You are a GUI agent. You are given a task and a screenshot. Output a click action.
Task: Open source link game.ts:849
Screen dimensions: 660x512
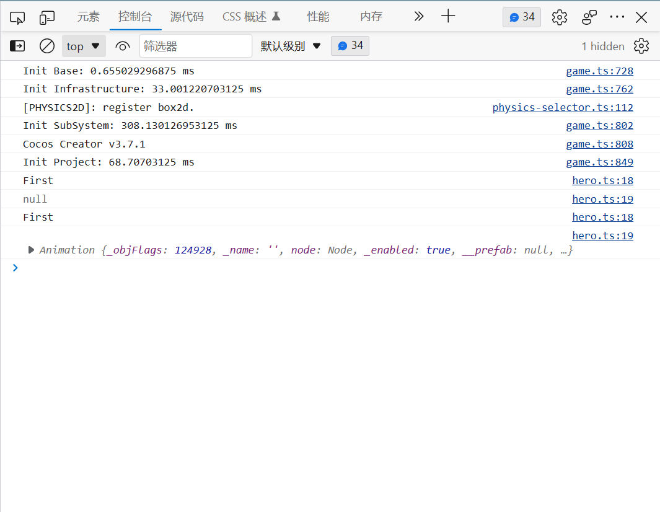(x=599, y=162)
